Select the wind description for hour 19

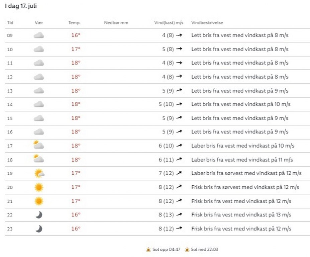point(246,173)
